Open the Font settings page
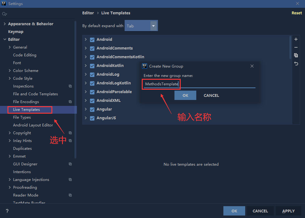Viewport: 305px width, 218px height. point(17,63)
